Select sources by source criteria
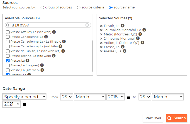 click(79, 8)
